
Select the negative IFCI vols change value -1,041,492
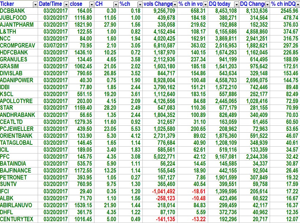point(160,191)
